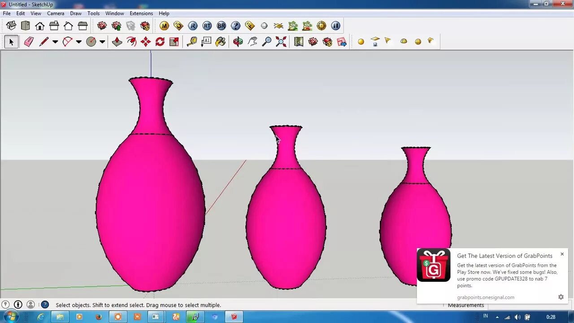Click the gold crosshair target icon

point(322,26)
